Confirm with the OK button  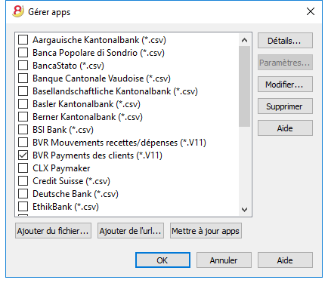[162, 260]
